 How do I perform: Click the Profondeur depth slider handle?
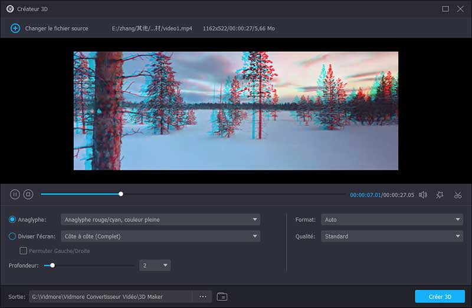click(53, 266)
